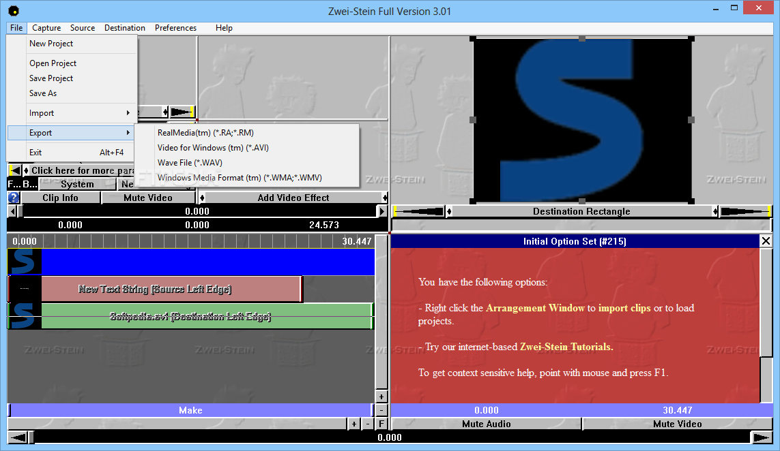
Task: Click the horizontal zoom minus button
Action: 368,424
